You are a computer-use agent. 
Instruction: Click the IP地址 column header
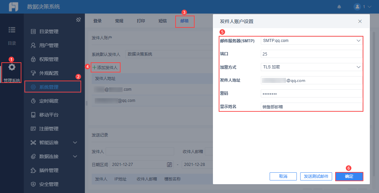pos(120,179)
